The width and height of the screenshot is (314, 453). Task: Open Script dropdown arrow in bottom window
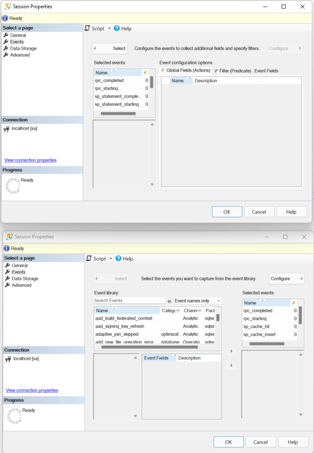coord(111,258)
